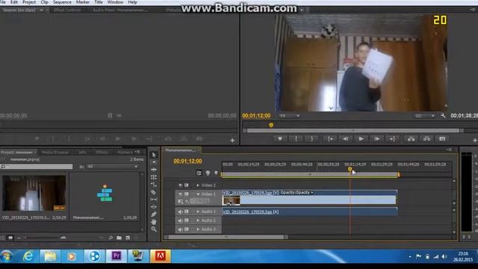The height and width of the screenshot is (269, 478).
Task: Expand the Audio 1 track
Action: (198, 211)
